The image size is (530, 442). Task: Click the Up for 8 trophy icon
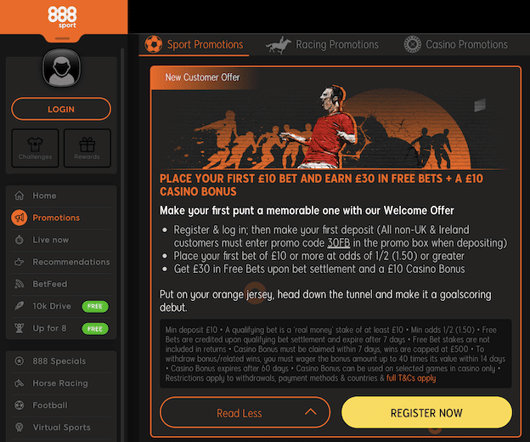coord(20,328)
